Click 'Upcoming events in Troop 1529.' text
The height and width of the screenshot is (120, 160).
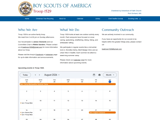31,68
